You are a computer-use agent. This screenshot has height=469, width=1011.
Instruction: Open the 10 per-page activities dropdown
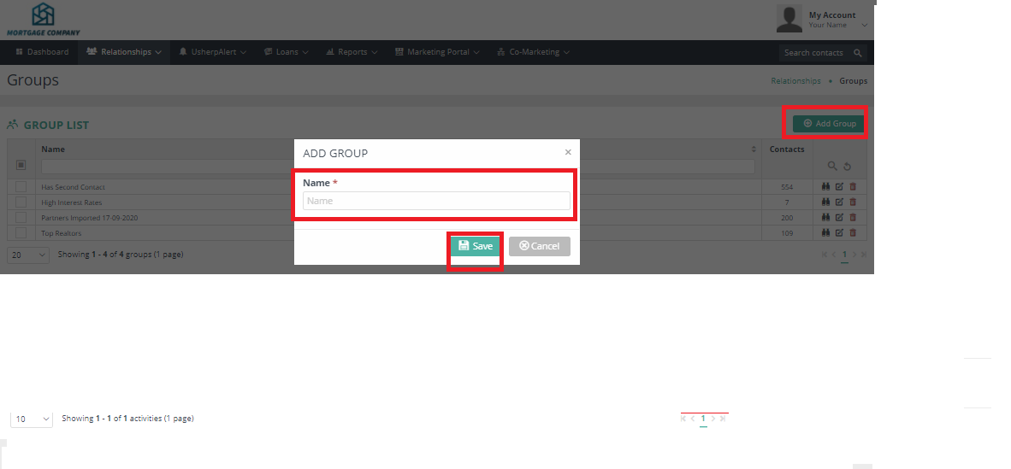(33, 419)
